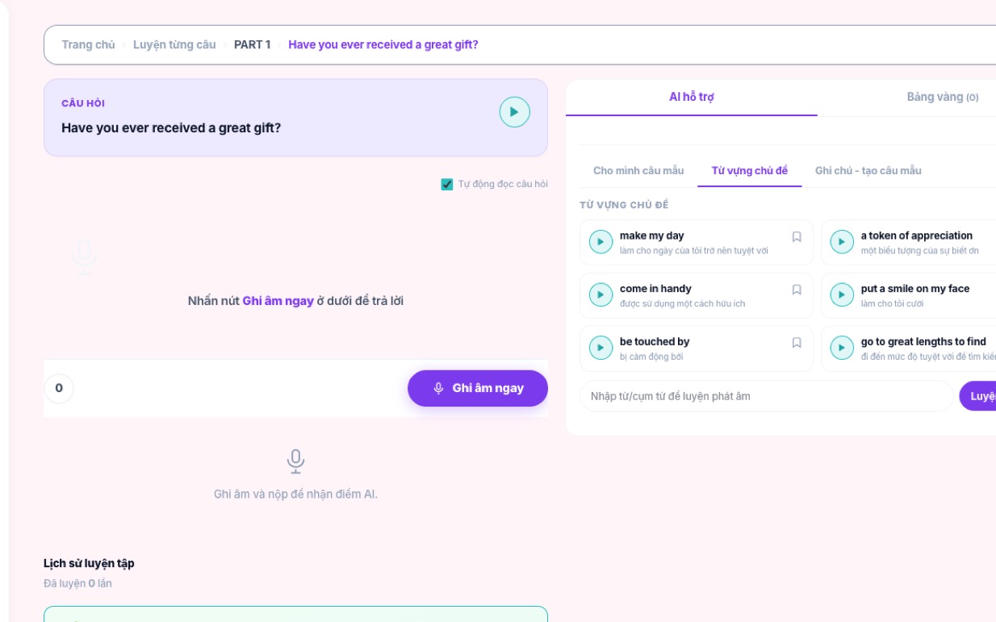Bookmark the phrase 'be touched by'
Viewport: 996px width, 622px height.
tap(797, 343)
